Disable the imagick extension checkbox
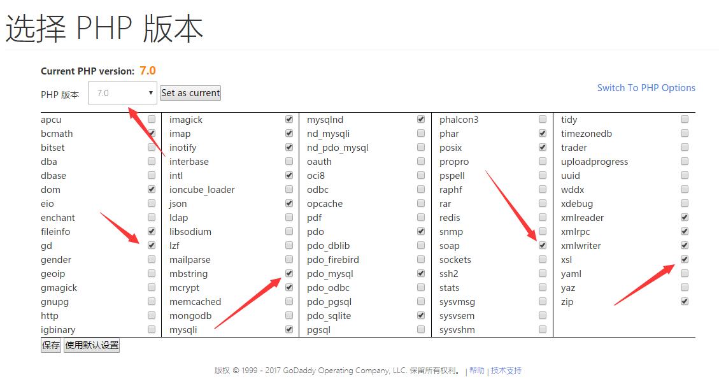The image size is (719, 384). (289, 119)
